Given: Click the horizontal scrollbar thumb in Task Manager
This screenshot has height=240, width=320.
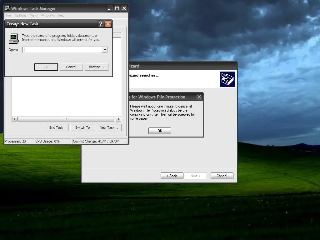Looking at the screenshot, I should point(66,119).
